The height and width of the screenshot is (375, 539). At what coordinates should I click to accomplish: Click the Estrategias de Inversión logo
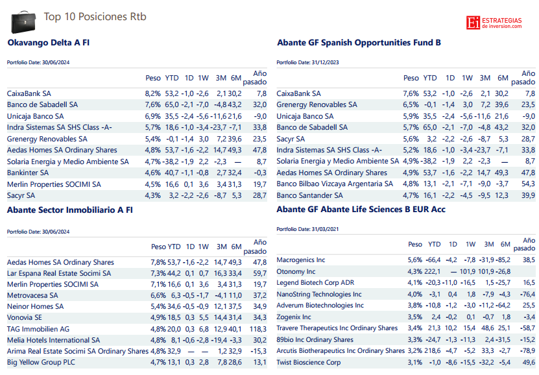pyautogui.click(x=494, y=22)
